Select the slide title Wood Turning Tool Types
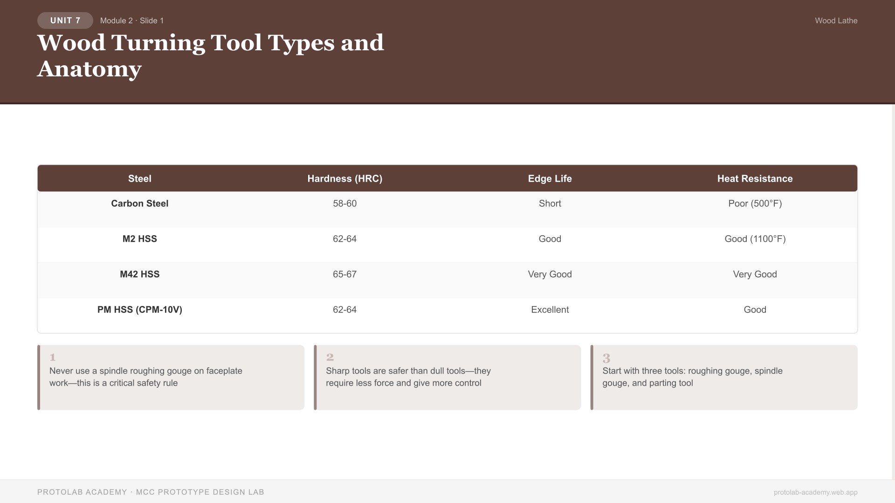 (x=211, y=42)
